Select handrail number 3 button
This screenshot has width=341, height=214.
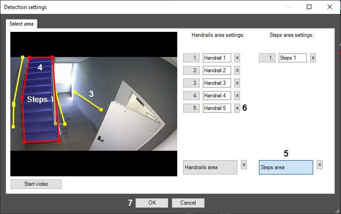(x=192, y=83)
